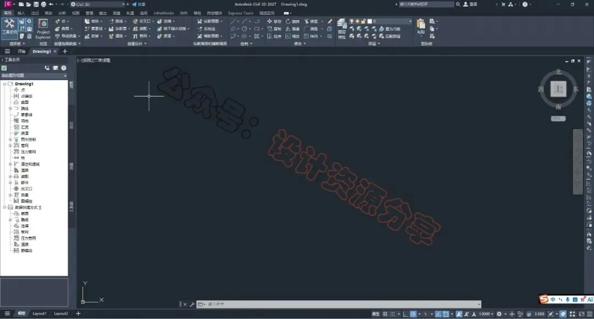Open the Express Tools ribbon tab
This screenshot has width=594, height=319.
click(x=240, y=13)
